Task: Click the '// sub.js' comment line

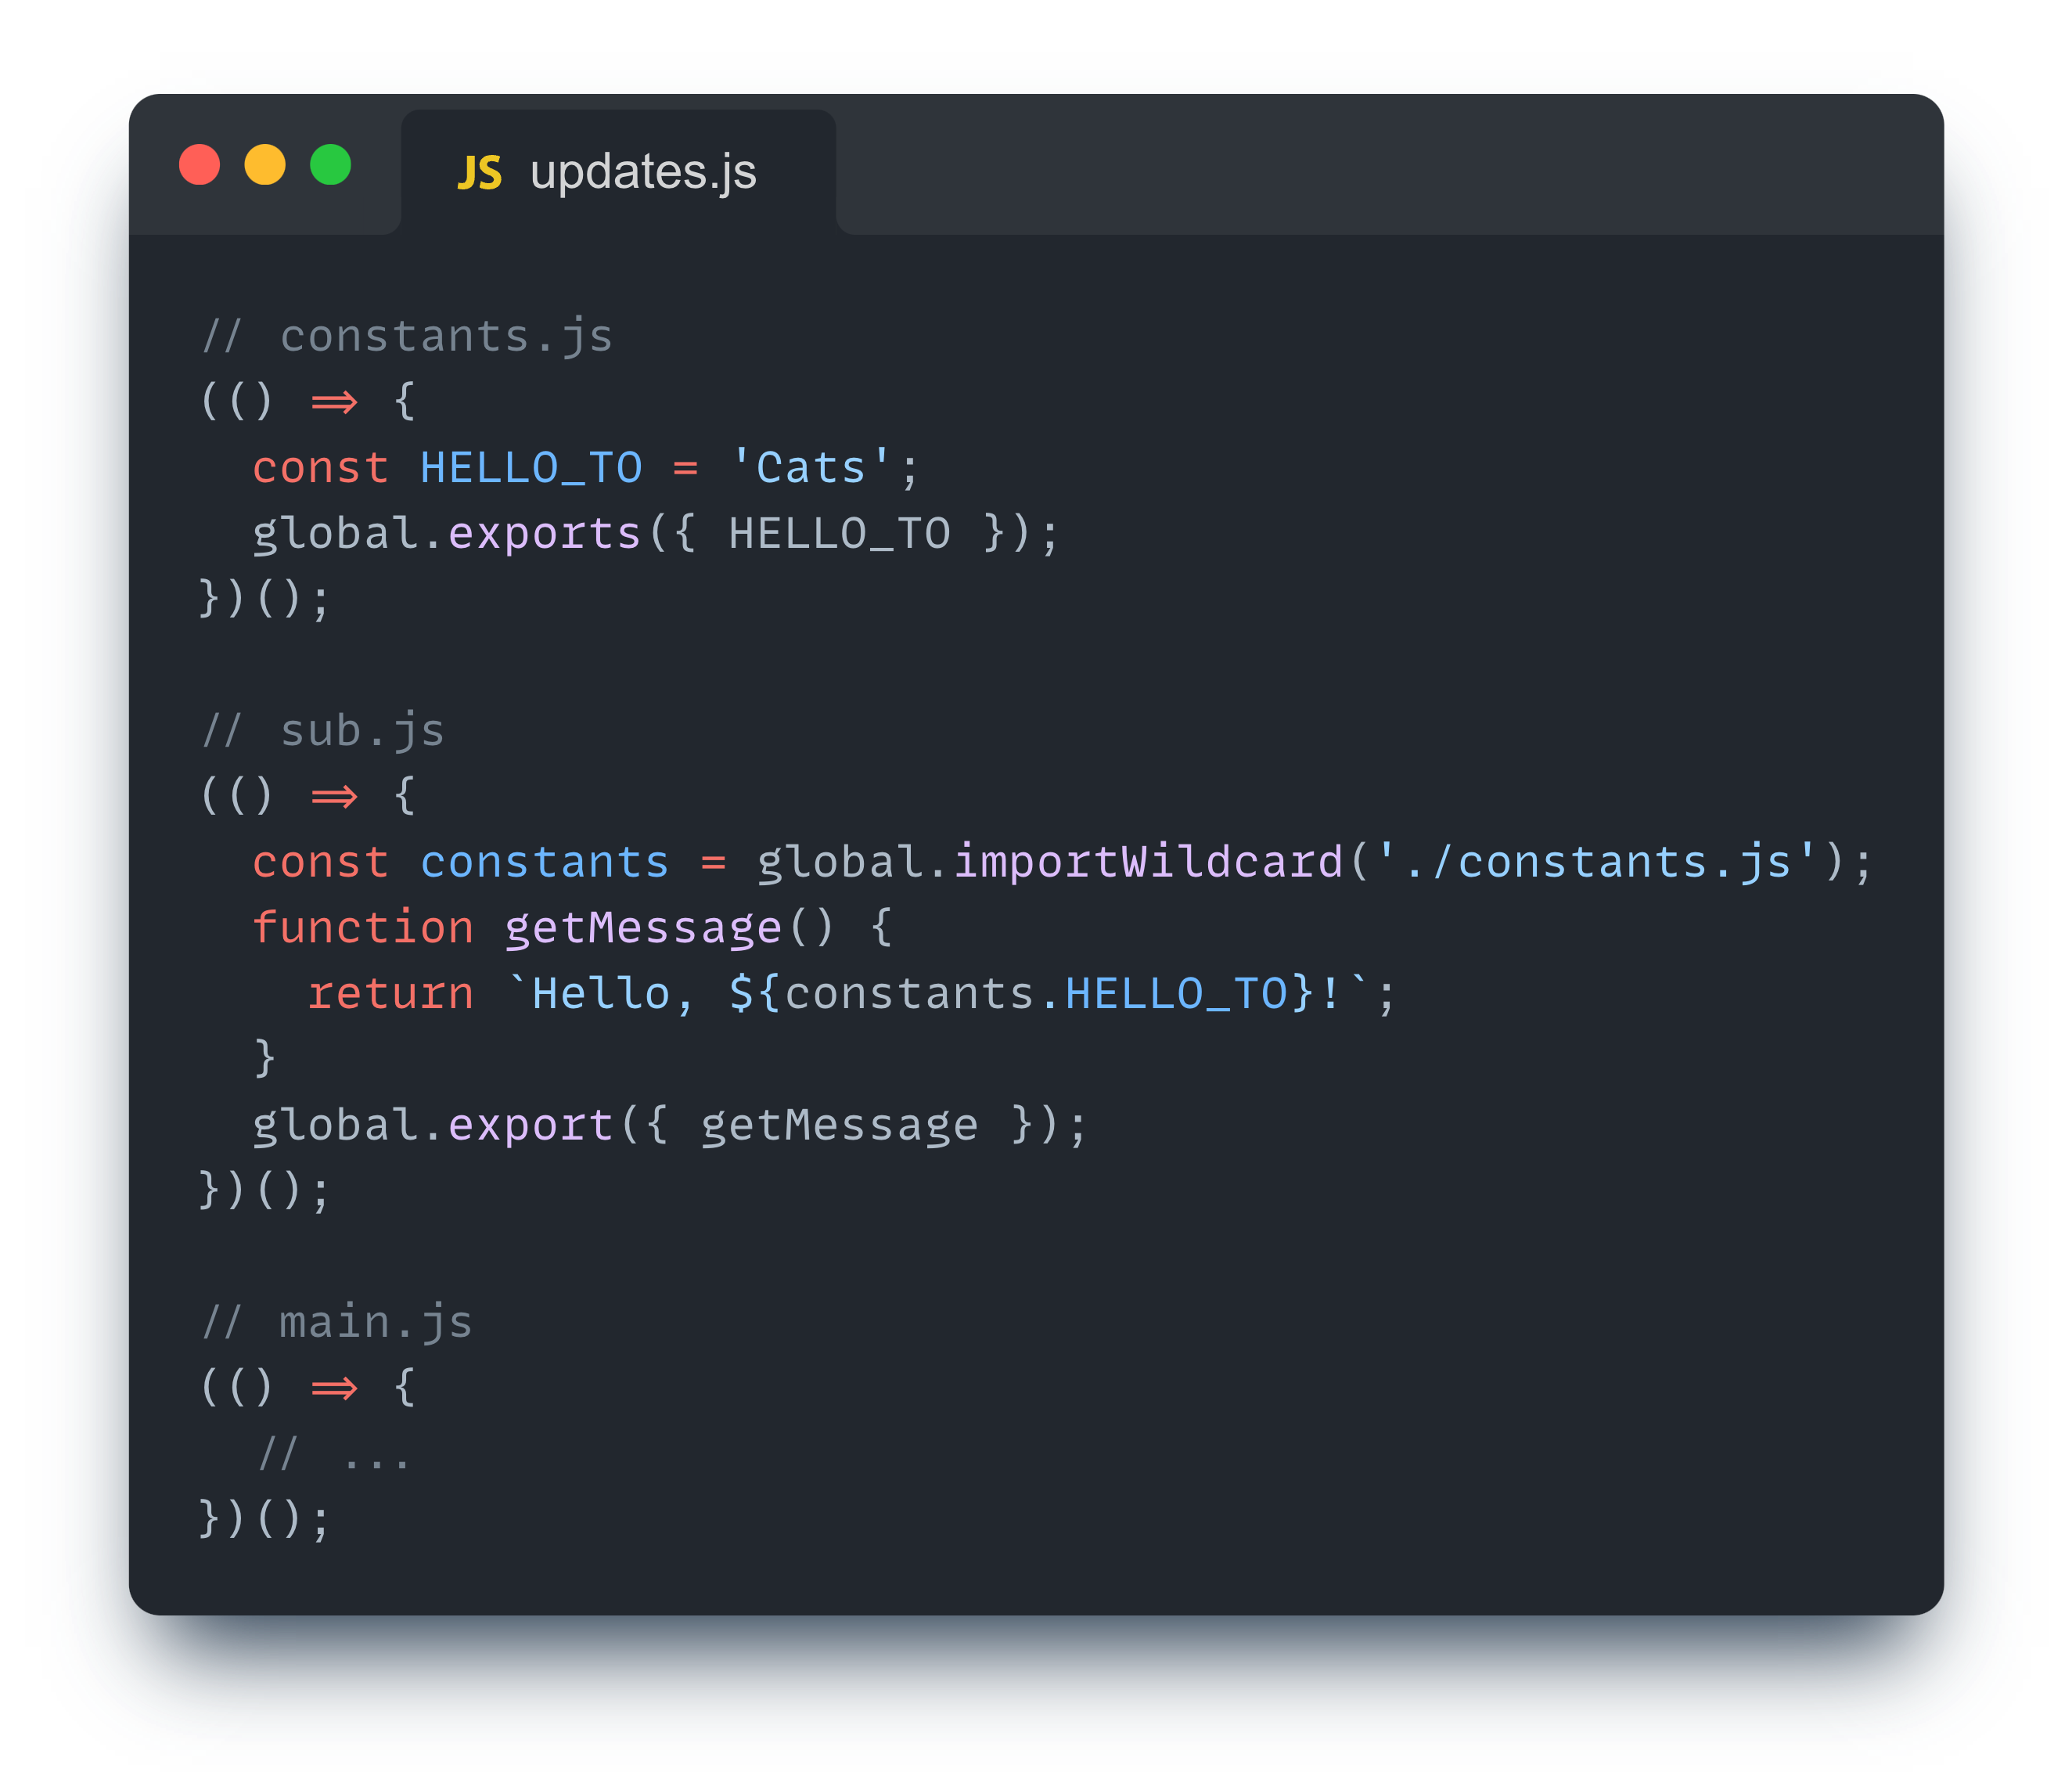Action: [x=323, y=731]
